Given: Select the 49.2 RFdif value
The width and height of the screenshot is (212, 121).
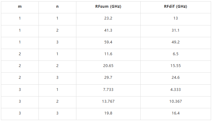Looking at the screenshot, I should (x=175, y=42).
